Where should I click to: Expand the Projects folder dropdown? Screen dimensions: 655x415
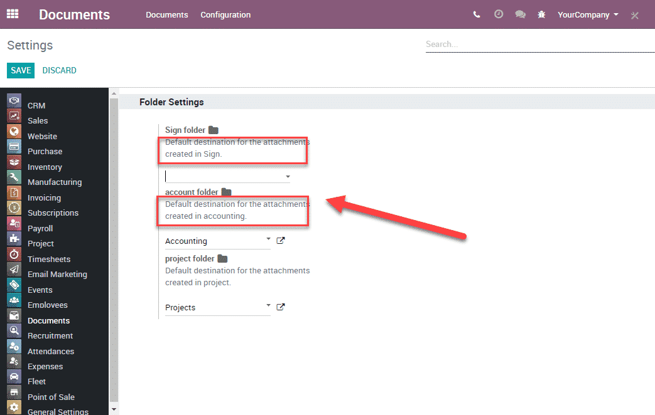coord(268,306)
